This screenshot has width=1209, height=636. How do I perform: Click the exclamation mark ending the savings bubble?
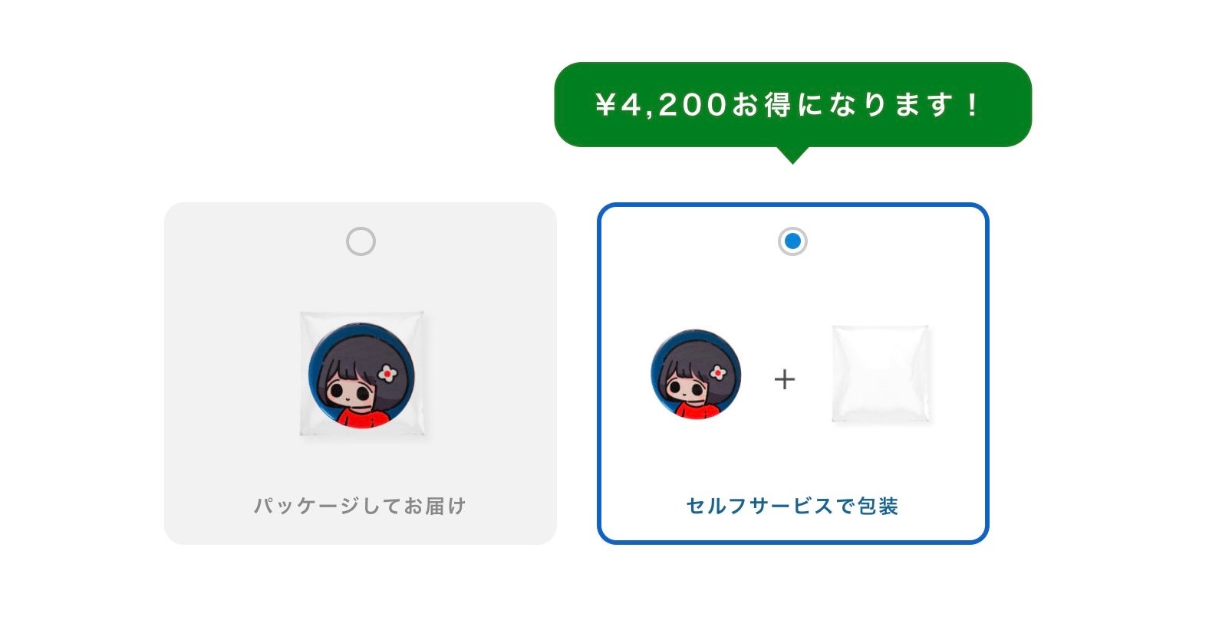click(972, 105)
